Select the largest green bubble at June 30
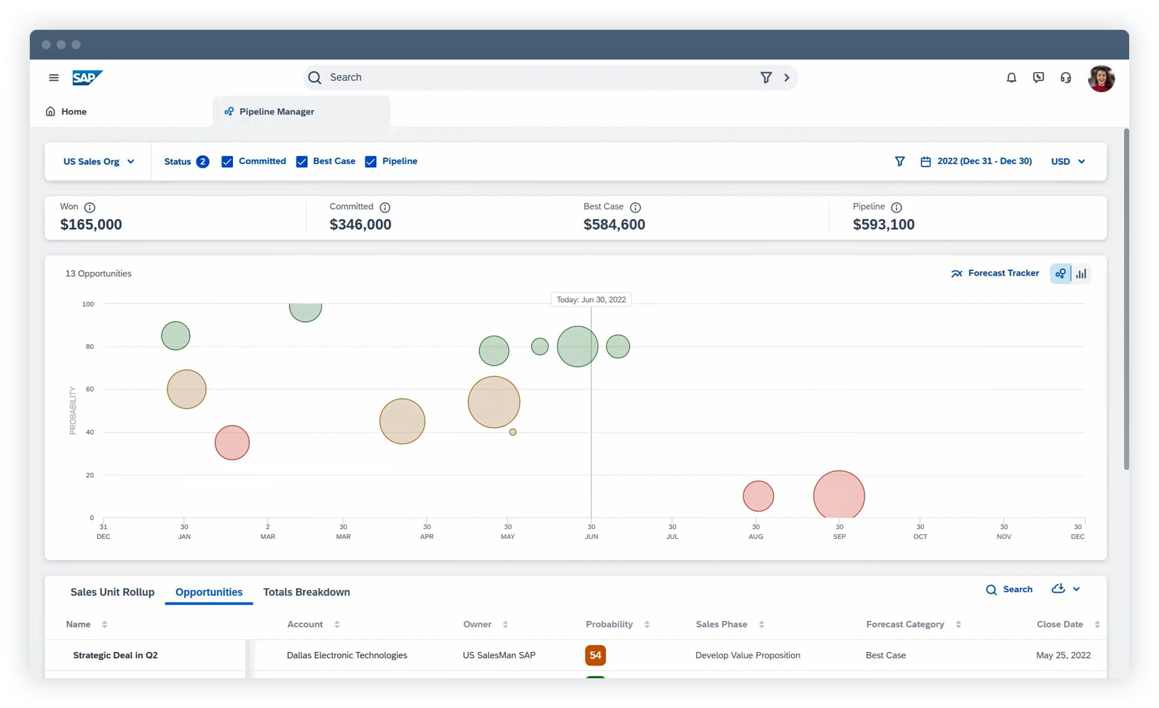Viewport: 1159px width, 708px height. [577, 347]
